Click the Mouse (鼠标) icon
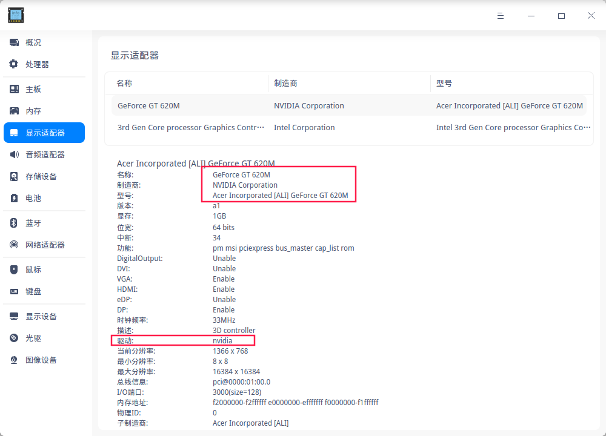Image resolution: width=606 pixels, height=436 pixels. [x=15, y=269]
